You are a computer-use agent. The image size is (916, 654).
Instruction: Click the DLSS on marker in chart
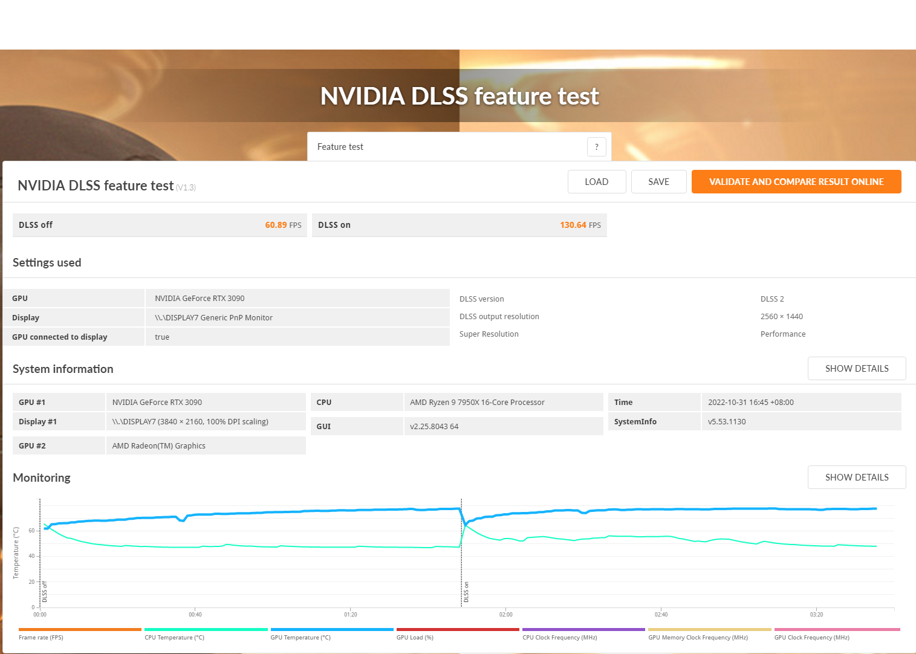(466, 592)
